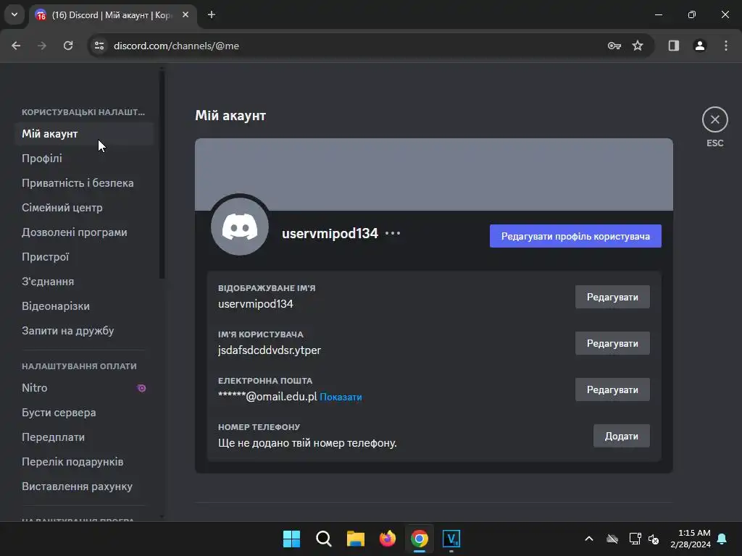Open a new browser tab
Viewport: 742px width, 556px height.
212,14
